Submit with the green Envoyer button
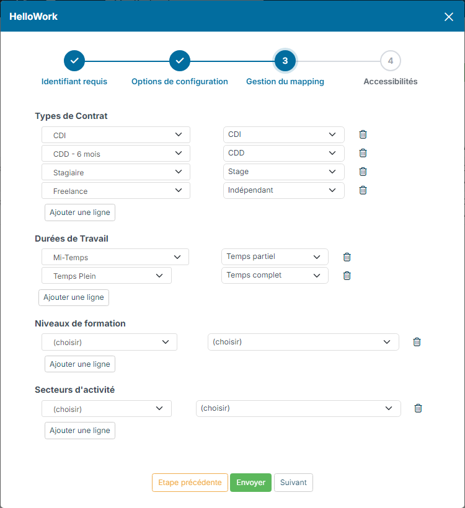The width and height of the screenshot is (465, 508). click(250, 483)
